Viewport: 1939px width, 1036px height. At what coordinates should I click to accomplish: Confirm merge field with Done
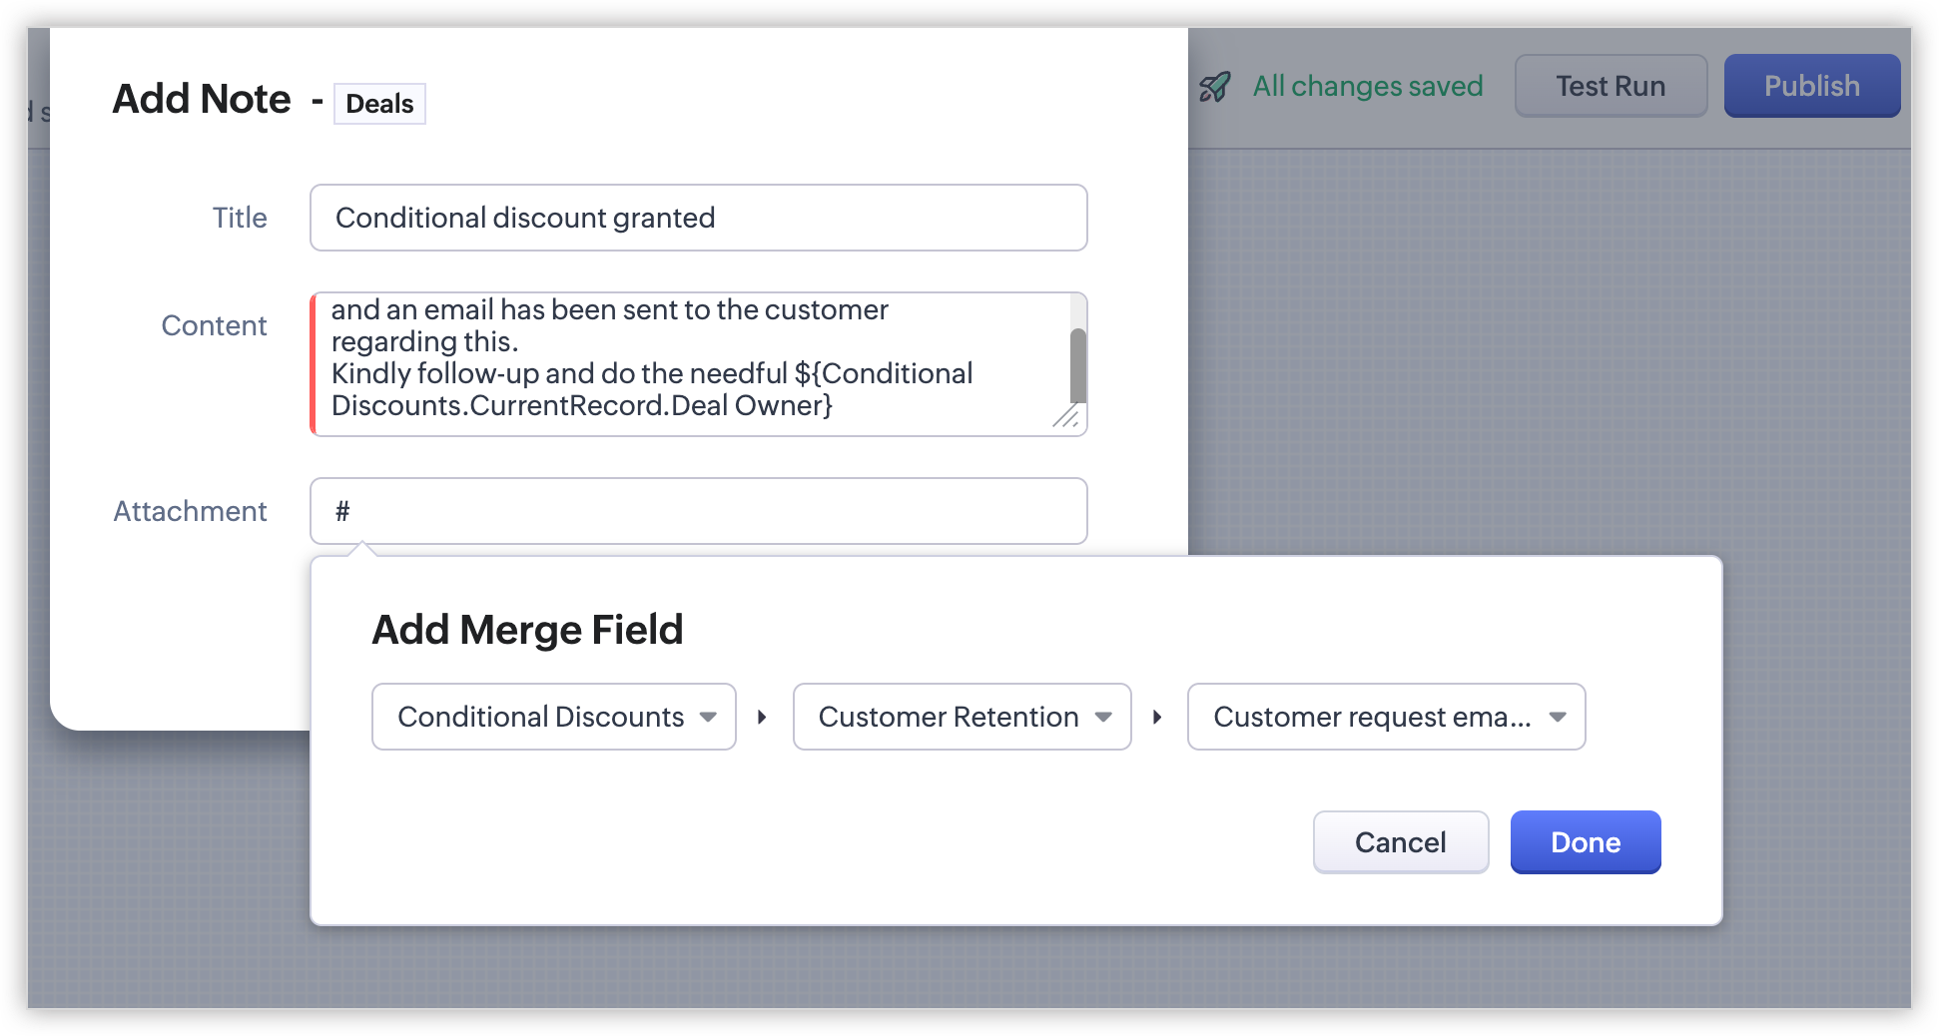point(1585,842)
